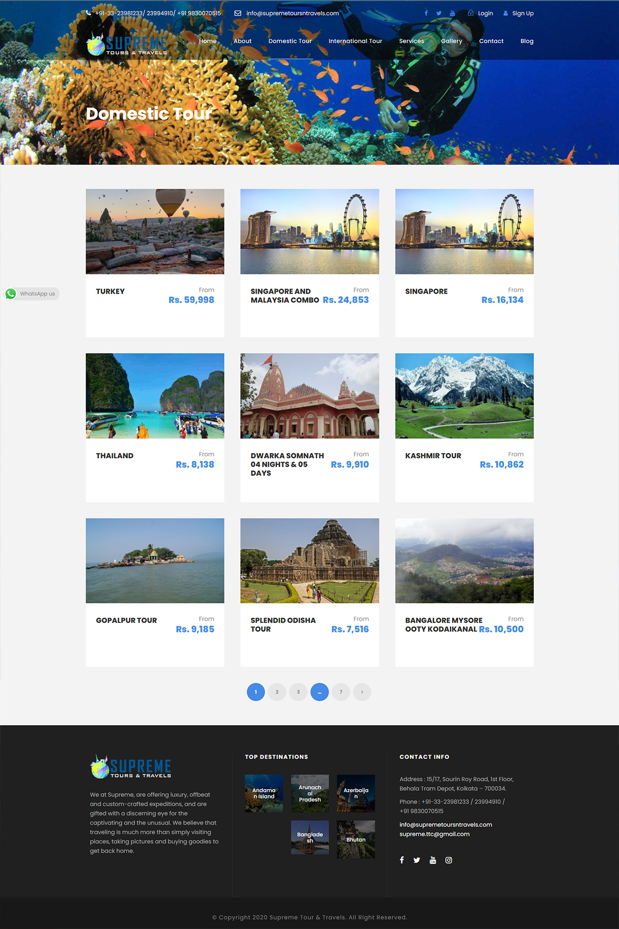Open footer Instagram icon
Viewport: 619px width, 929px height.
pos(449,860)
